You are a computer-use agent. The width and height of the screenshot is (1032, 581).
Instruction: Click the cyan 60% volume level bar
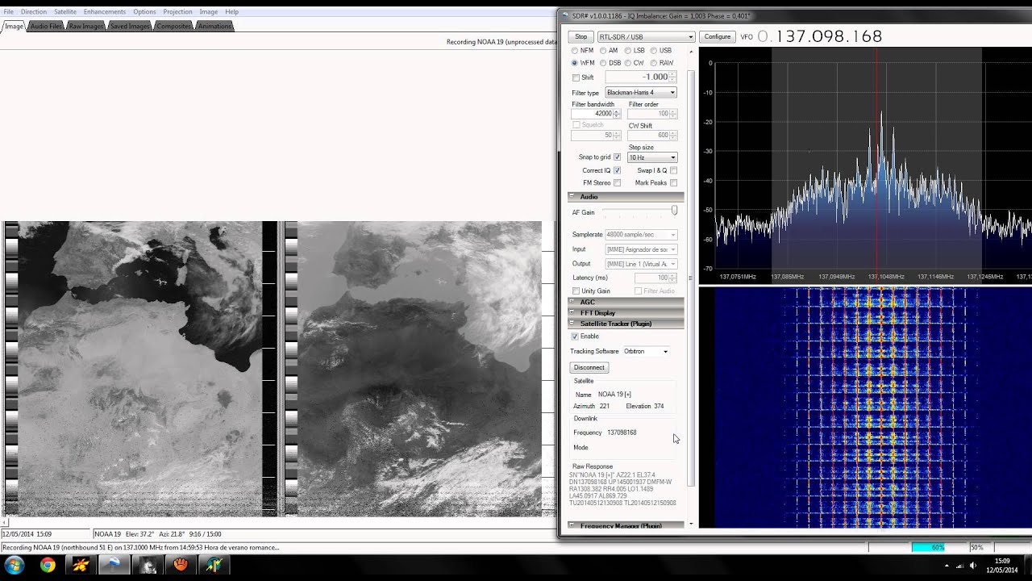pyautogui.click(x=928, y=547)
